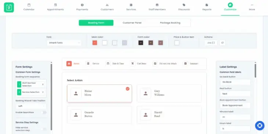
Task: Select the Gerardo Burton artist card
Action: tap(99, 115)
